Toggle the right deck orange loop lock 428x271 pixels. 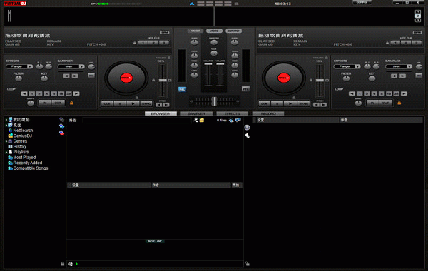point(399,103)
